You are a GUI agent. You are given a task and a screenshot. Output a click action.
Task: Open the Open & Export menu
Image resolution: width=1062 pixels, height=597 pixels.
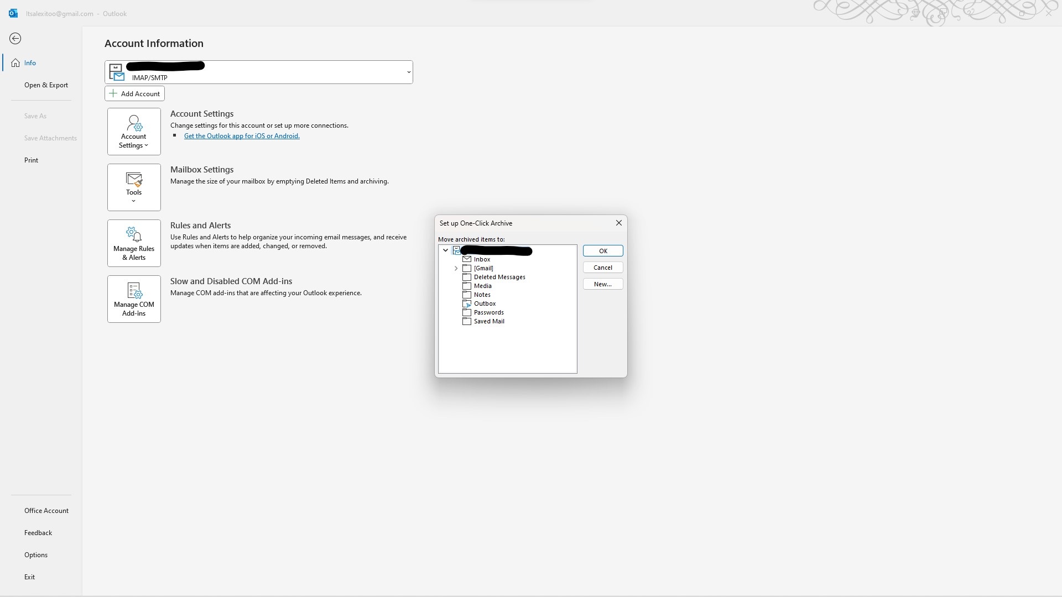(46, 85)
